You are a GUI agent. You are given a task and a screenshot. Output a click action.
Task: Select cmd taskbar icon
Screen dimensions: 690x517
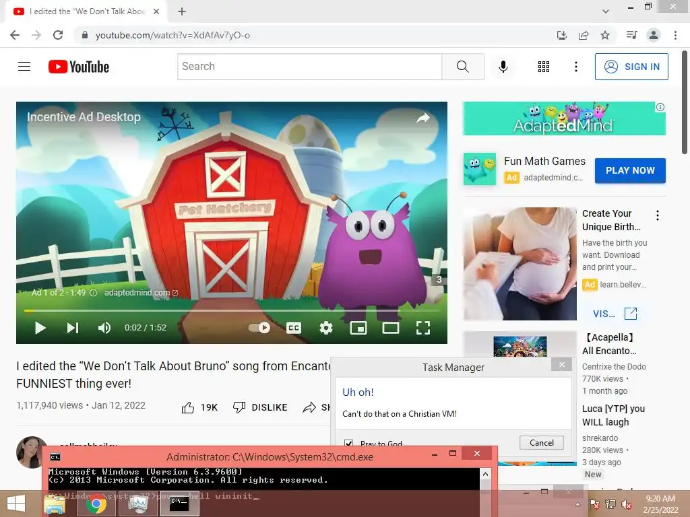pyautogui.click(x=179, y=504)
